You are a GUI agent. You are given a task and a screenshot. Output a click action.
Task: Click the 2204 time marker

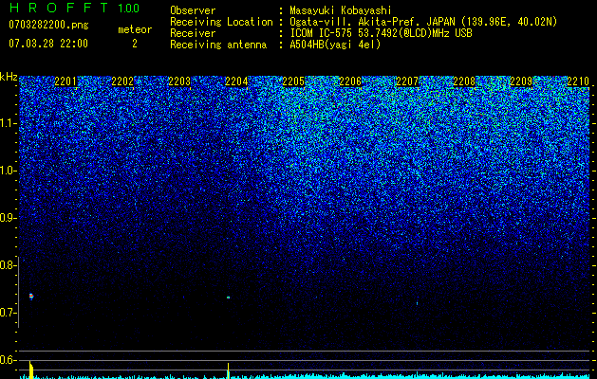coord(236,81)
